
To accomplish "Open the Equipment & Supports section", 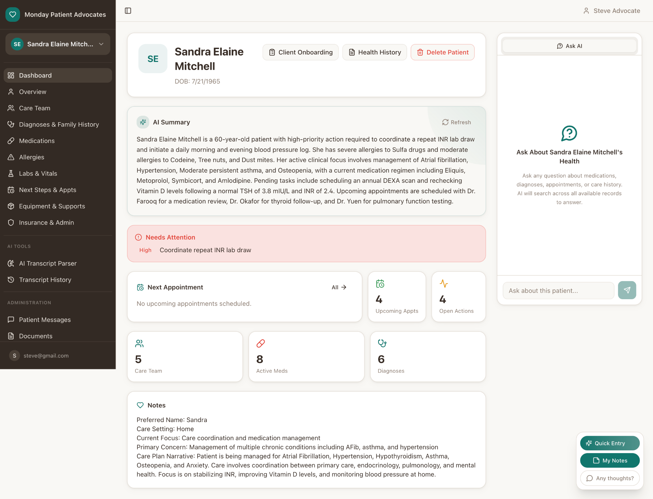I will point(58,206).
